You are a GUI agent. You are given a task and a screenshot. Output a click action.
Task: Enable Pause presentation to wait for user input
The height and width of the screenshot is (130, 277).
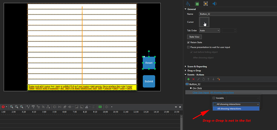[189, 47]
